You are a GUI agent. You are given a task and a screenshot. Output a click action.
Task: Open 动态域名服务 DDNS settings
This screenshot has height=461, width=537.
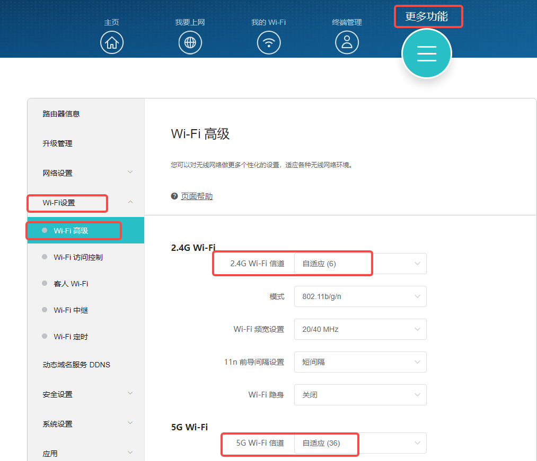76,365
